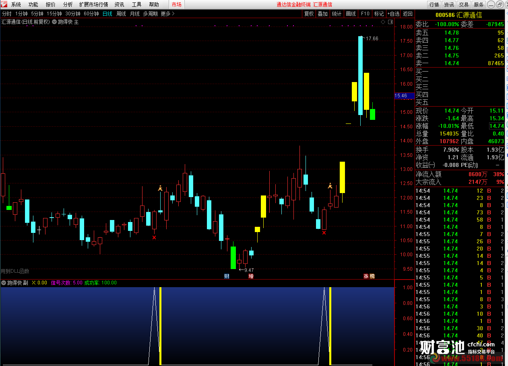
Task: Select the 周线 weekly period
Action: click(x=121, y=14)
